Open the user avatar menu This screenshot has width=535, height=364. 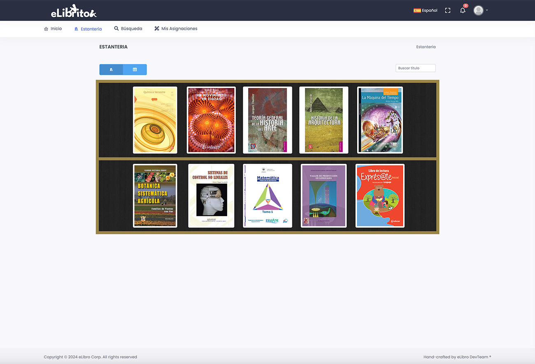tap(480, 10)
